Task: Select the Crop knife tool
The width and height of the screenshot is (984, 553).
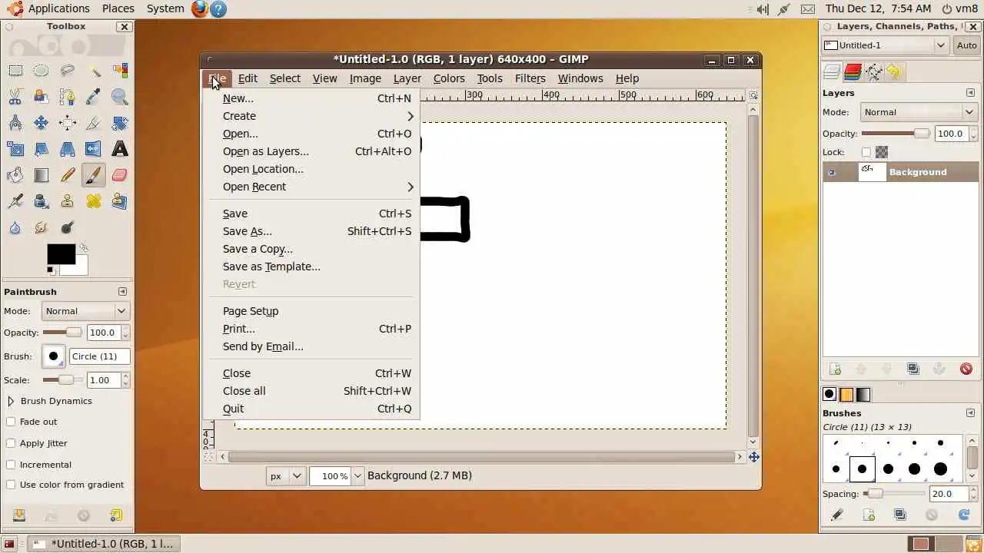Action: pos(94,123)
